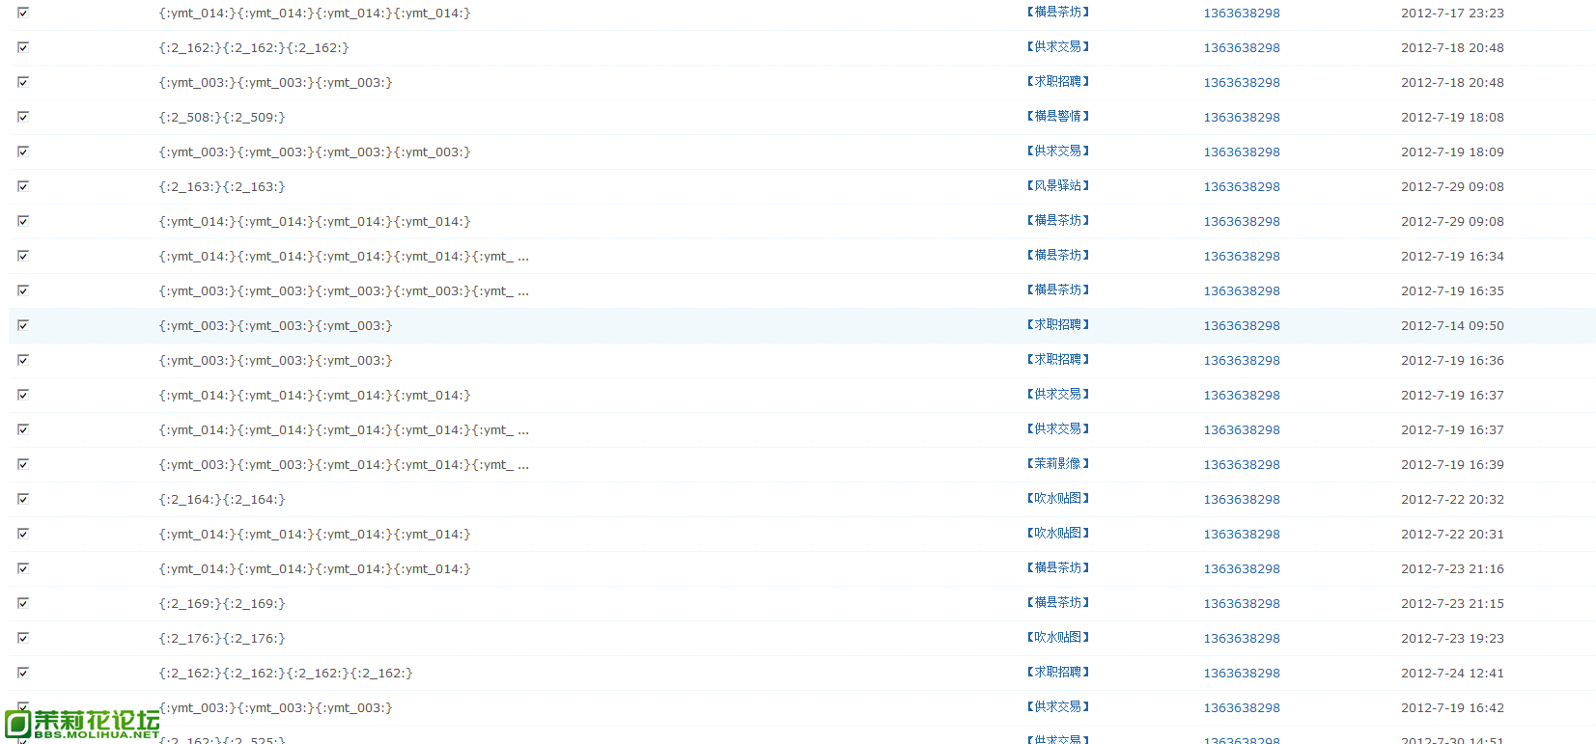The width and height of the screenshot is (1596, 744).
Task: Select truncated ymt_014 title in 2012-7-19 16:34 row
Action: pyautogui.click(x=344, y=257)
